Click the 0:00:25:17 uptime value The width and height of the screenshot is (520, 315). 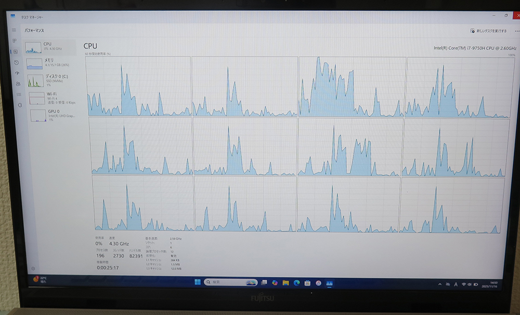pos(108,268)
